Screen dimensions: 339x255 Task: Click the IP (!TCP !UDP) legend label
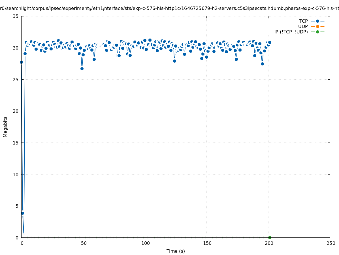[291, 32]
